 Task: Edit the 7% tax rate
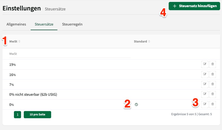[205, 84]
